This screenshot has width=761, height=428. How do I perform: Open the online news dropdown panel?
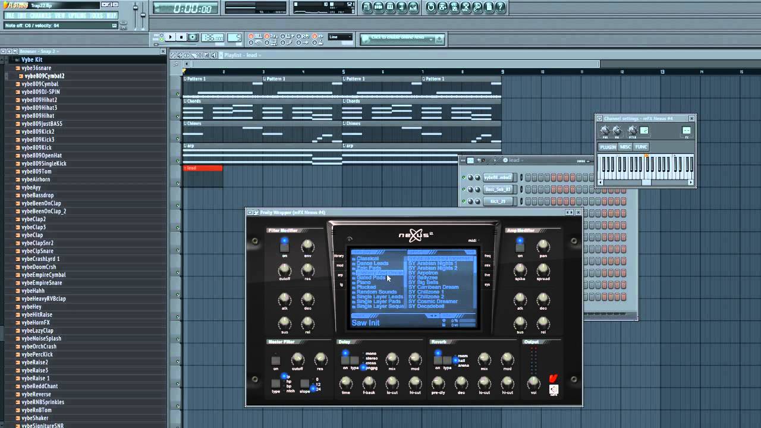coord(402,39)
